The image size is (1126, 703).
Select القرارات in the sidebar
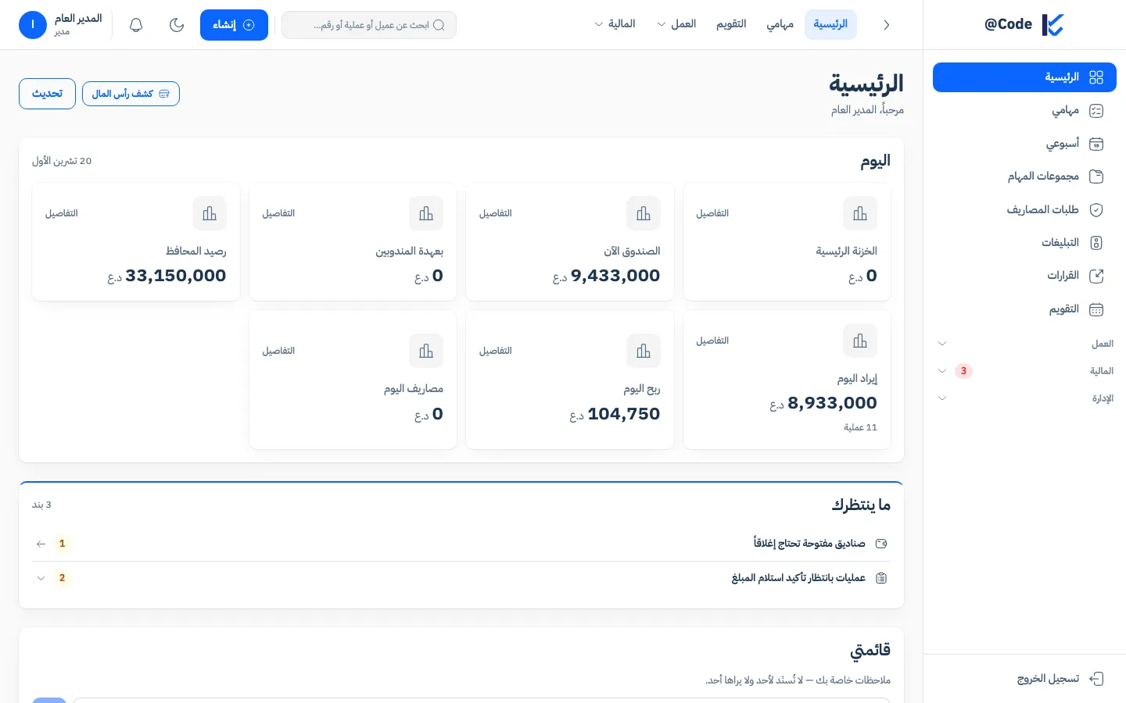pyautogui.click(x=1024, y=276)
